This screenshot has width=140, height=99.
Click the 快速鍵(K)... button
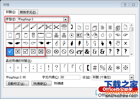(x=42, y=83)
